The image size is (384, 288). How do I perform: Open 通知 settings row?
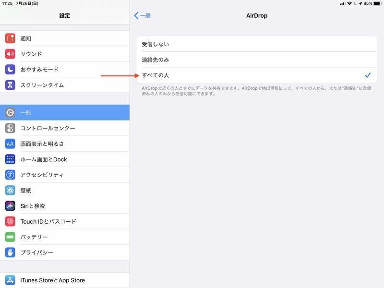[x=65, y=38]
